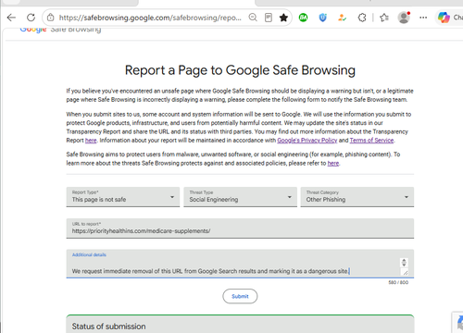The height and width of the screenshot is (333, 463).
Task: Toggle the favorites star for this page
Action: 283,18
